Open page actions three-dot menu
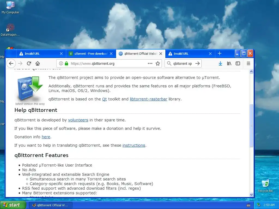The height and width of the screenshot is (209, 279). tap(150, 63)
